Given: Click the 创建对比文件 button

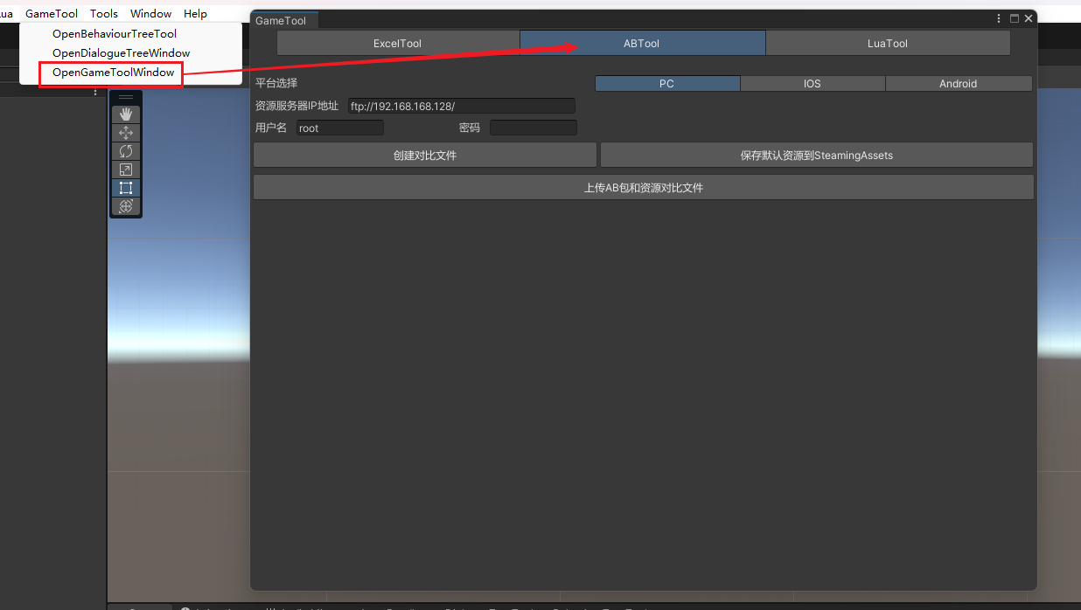Looking at the screenshot, I should (x=425, y=155).
